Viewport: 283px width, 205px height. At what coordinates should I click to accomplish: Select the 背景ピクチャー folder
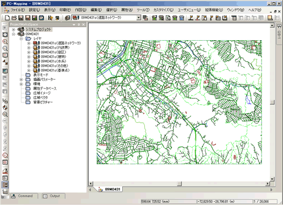coord(43,102)
